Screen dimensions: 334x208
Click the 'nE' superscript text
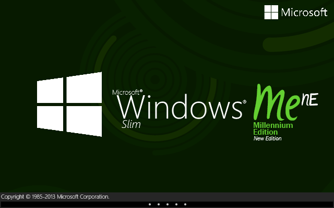coord(309,99)
